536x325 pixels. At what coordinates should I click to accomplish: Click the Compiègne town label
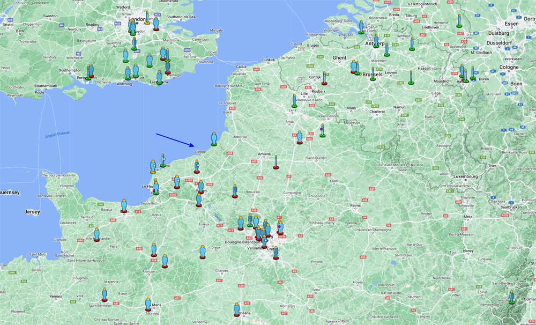click(x=292, y=193)
